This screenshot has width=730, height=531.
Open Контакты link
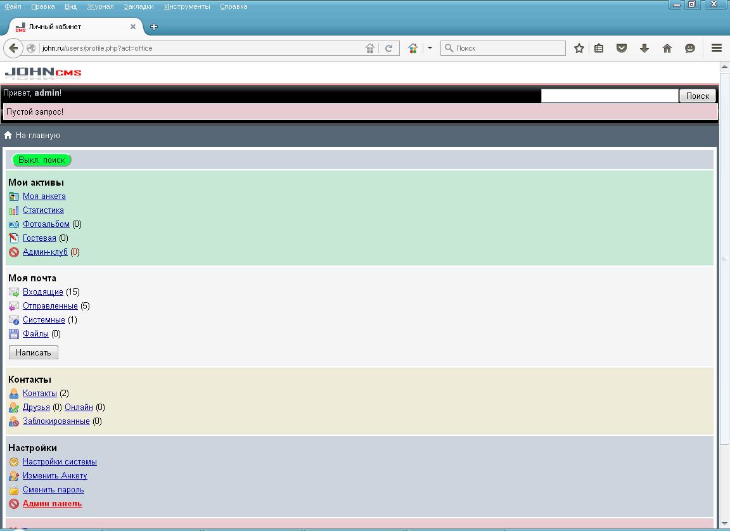(39, 393)
